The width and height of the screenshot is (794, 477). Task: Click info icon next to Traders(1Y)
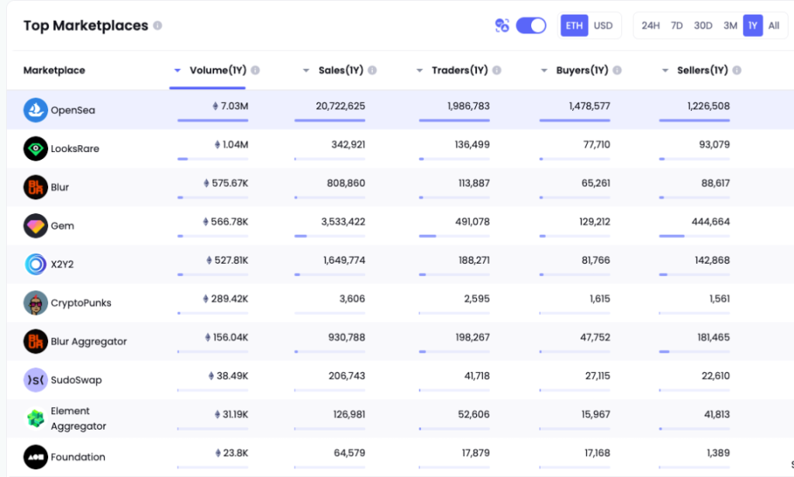[x=497, y=71]
